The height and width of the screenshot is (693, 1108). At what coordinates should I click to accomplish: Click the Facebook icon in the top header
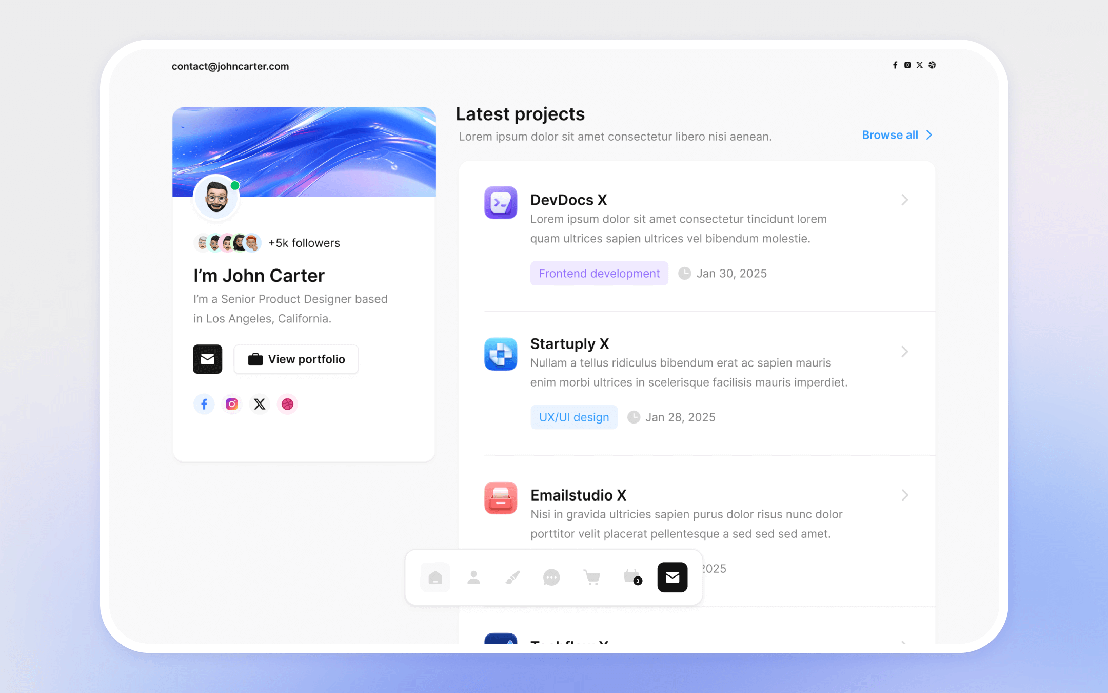[x=895, y=65]
